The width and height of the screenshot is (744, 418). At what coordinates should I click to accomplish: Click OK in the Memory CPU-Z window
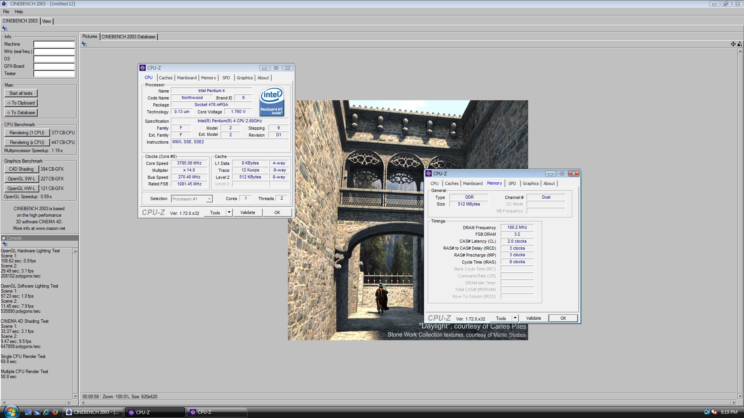[x=563, y=318]
